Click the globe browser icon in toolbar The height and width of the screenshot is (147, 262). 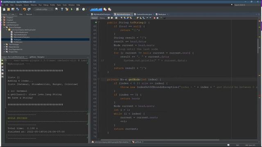click(56, 9)
